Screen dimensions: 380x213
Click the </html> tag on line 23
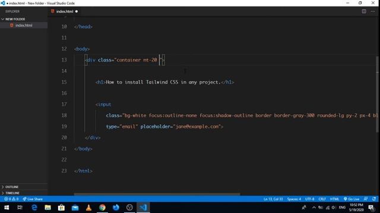point(83,171)
